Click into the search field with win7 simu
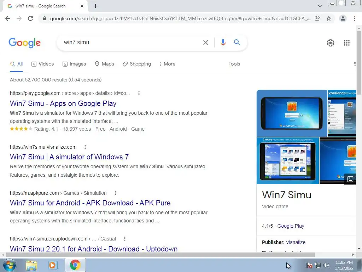The height and width of the screenshot is (272, 362). (x=132, y=42)
